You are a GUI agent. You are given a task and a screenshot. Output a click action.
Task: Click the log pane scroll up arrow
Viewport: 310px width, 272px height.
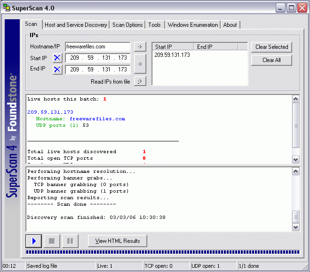pos(296,171)
